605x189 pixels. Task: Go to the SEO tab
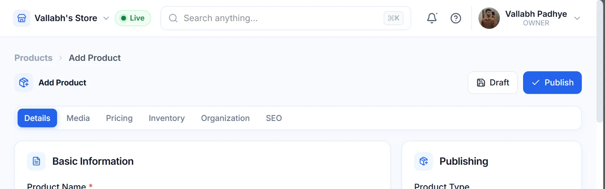(x=274, y=118)
